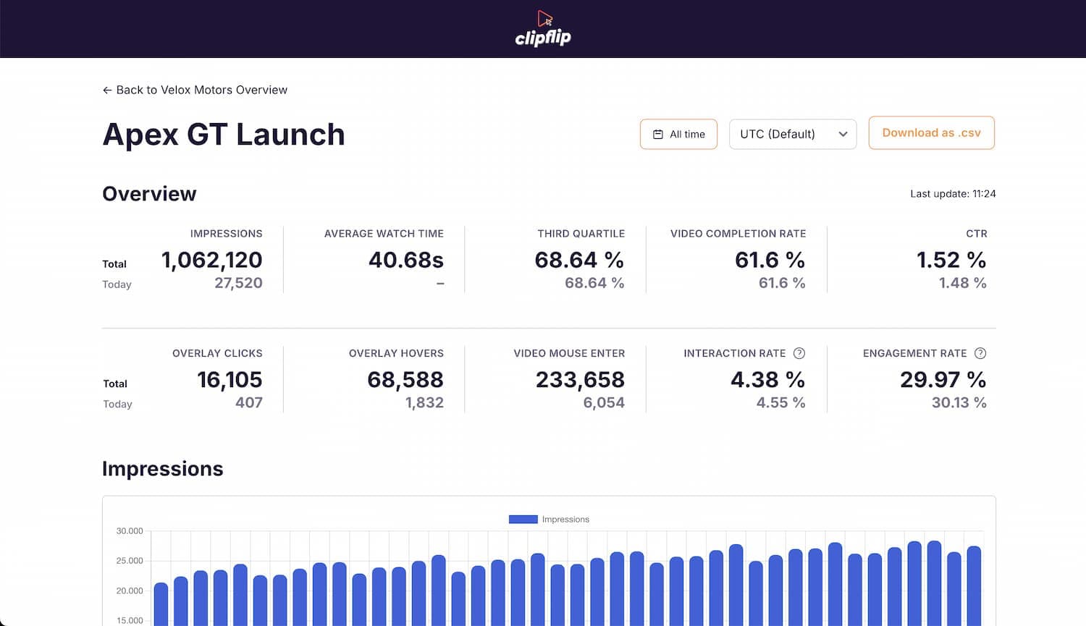Click the play-cursor icon above the clipflip wordmark
The width and height of the screenshot is (1086, 626).
tap(545, 18)
